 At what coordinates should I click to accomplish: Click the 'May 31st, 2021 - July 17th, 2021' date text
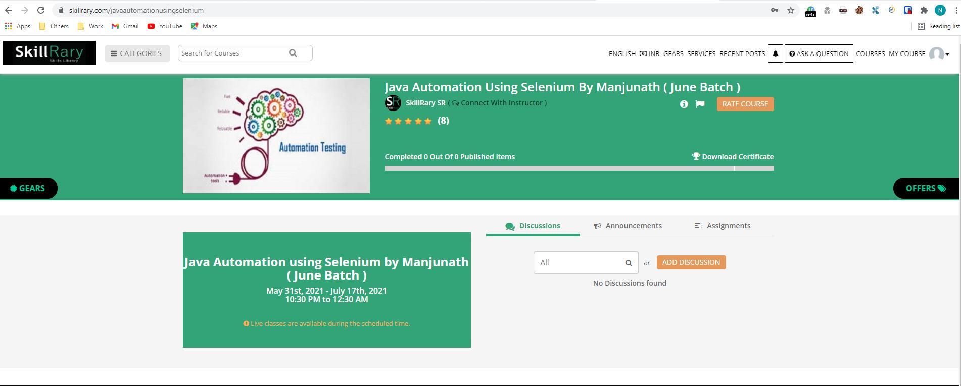[x=326, y=291]
